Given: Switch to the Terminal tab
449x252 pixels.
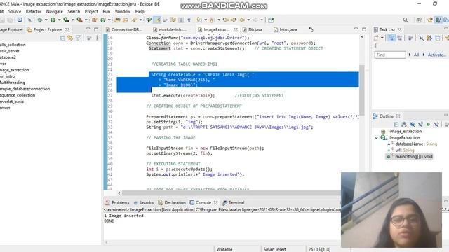Looking at the screenshot, I should (x=233, y=202).
